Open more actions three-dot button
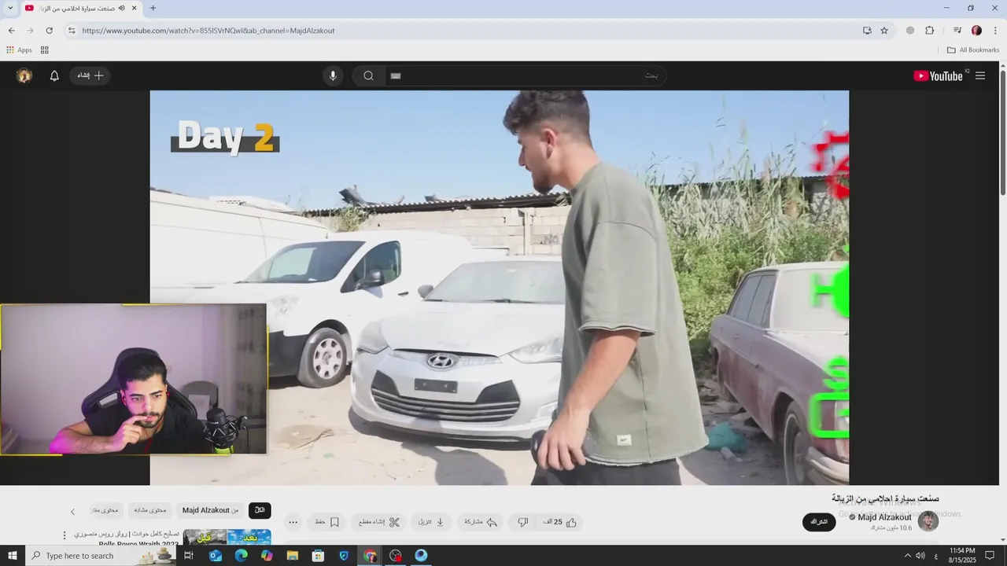 tap(293, 522)
